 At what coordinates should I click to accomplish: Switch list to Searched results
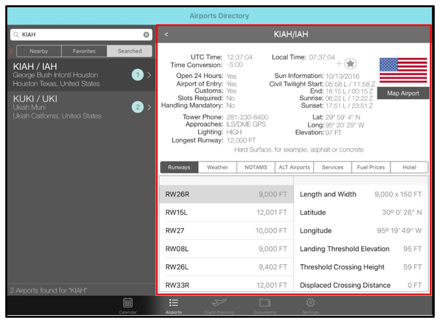click(129, 51)
